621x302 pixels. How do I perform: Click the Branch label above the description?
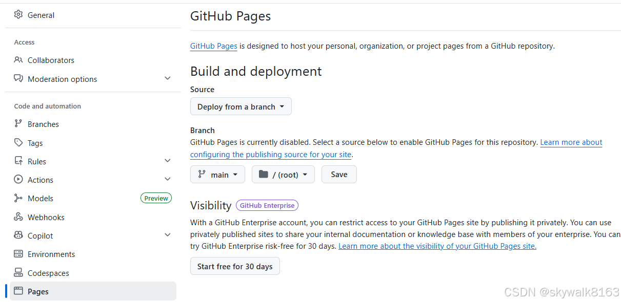point(203,130)
